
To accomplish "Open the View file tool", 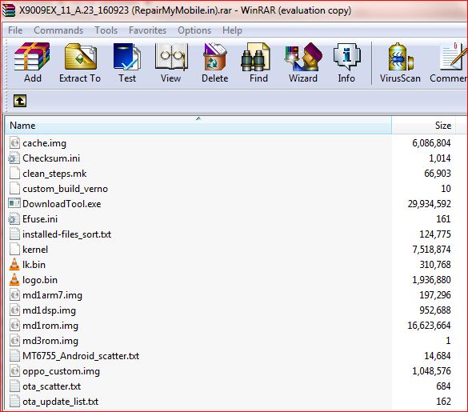I will tap(170, 62).
